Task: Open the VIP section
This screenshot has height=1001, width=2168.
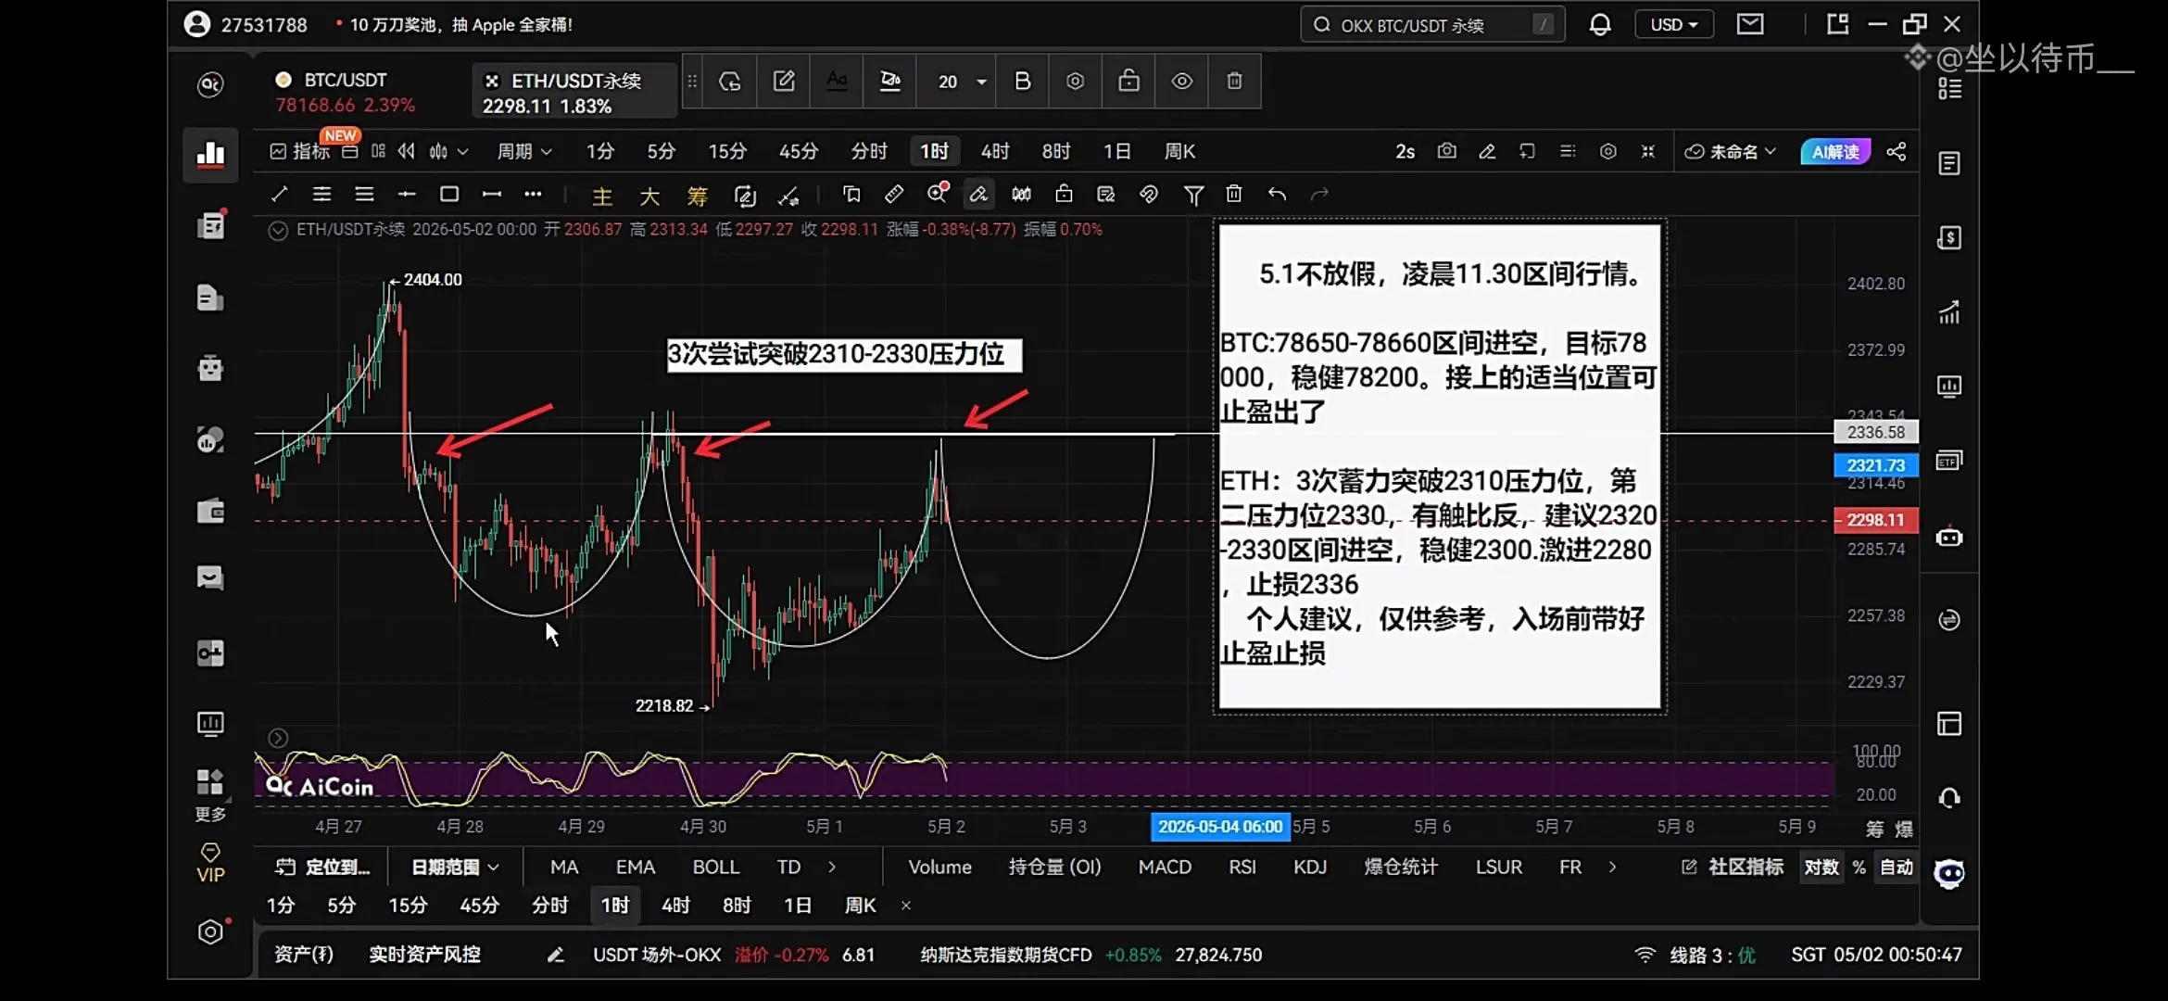Action: [210, 863]
